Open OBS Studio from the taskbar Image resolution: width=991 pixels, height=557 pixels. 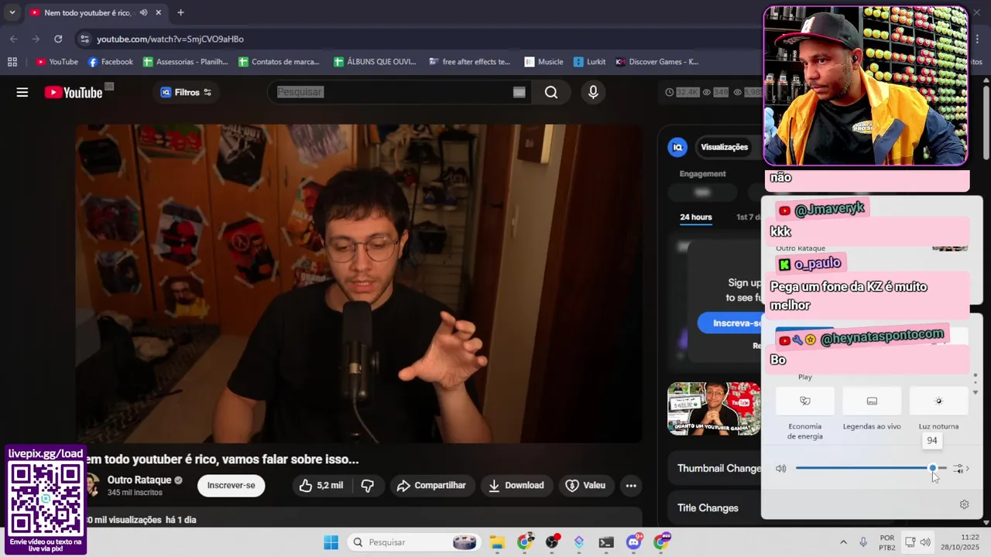coord(551,542)
